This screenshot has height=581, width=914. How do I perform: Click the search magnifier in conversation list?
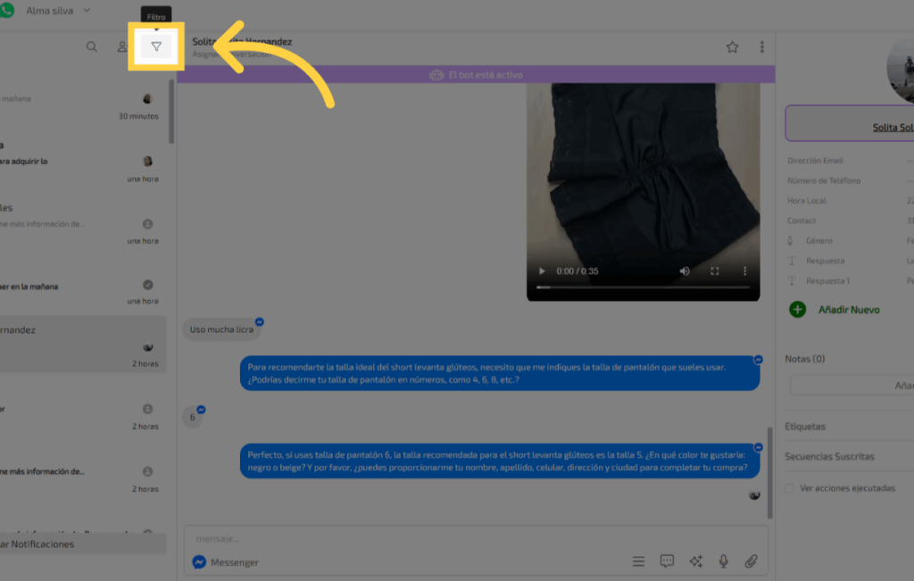coord(92,46)
